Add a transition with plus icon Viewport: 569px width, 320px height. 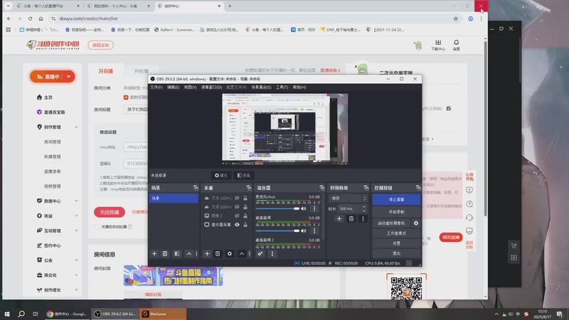[x=339, y=218]
